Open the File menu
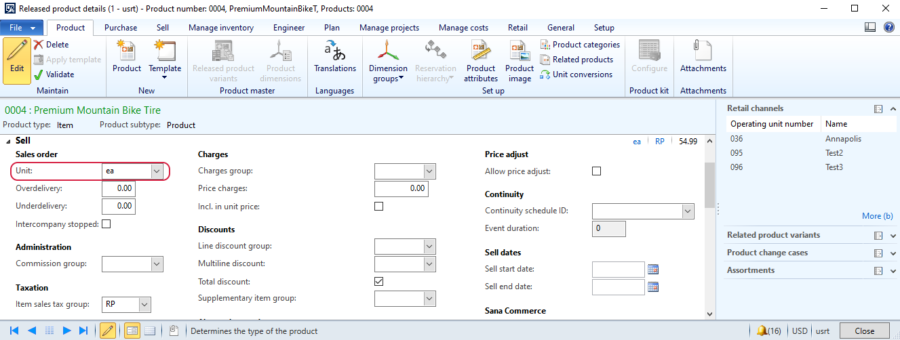This screenshot has height=340, width=900. (22, 28)
